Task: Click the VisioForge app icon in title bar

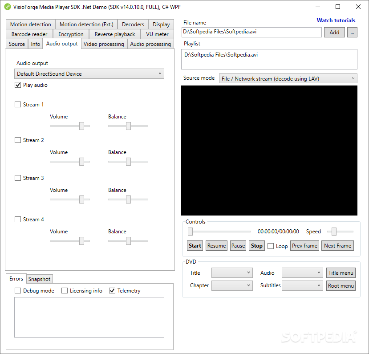Action: [x=8, y=7]
